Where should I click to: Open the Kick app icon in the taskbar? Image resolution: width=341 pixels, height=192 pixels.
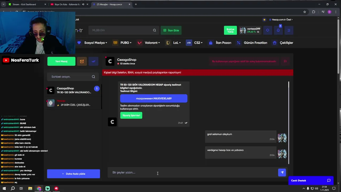click(x=48, y=189)
